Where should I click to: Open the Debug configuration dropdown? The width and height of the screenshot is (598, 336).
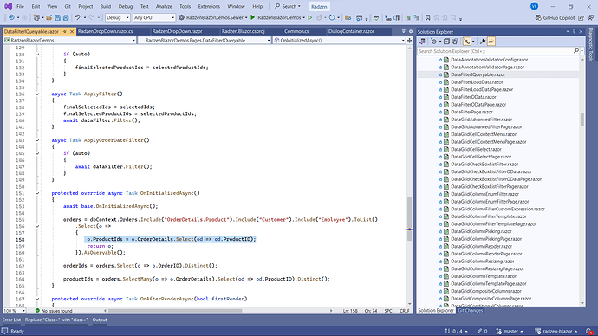click(118, 17)
